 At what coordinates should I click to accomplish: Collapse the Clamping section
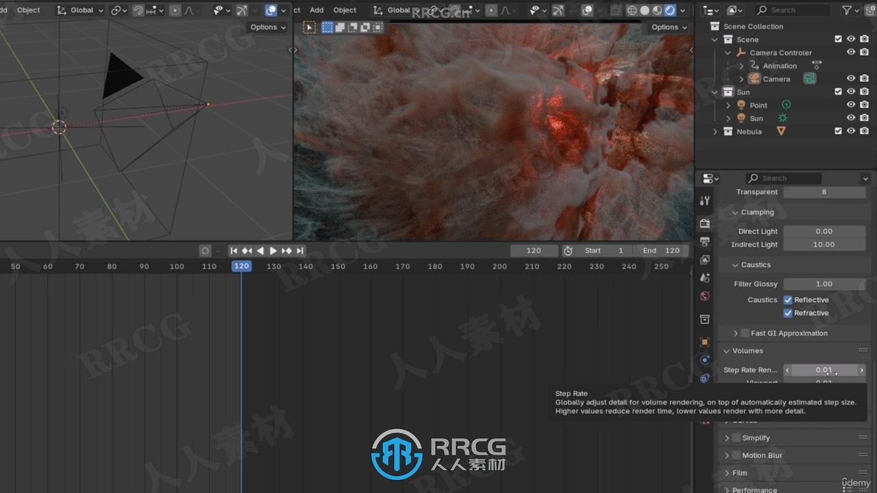[735, 212]
